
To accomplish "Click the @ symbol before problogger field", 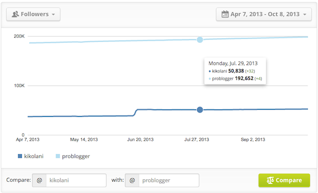I will (132, 180).
